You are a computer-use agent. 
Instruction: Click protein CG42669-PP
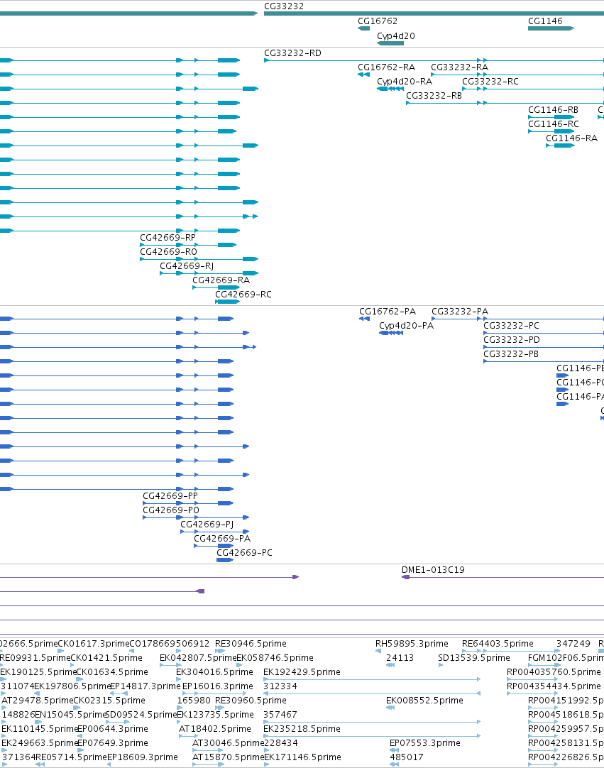point(170,496)
